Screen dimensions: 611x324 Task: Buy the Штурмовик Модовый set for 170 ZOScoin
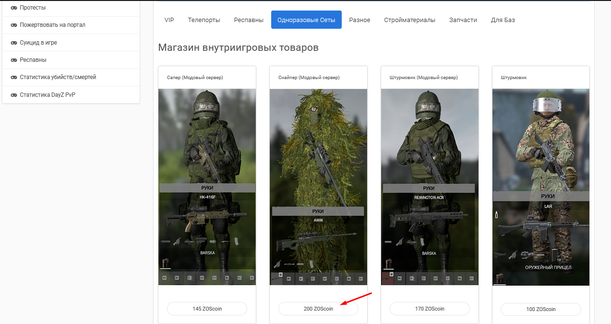pyautogui.click(x=430, y=309)
